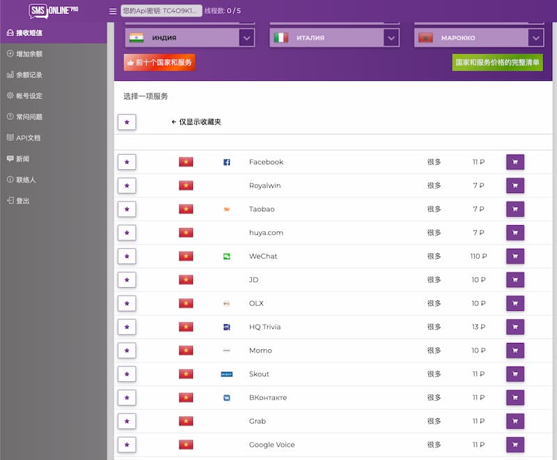Mark Google Voice as favorite

pos(127,445)
